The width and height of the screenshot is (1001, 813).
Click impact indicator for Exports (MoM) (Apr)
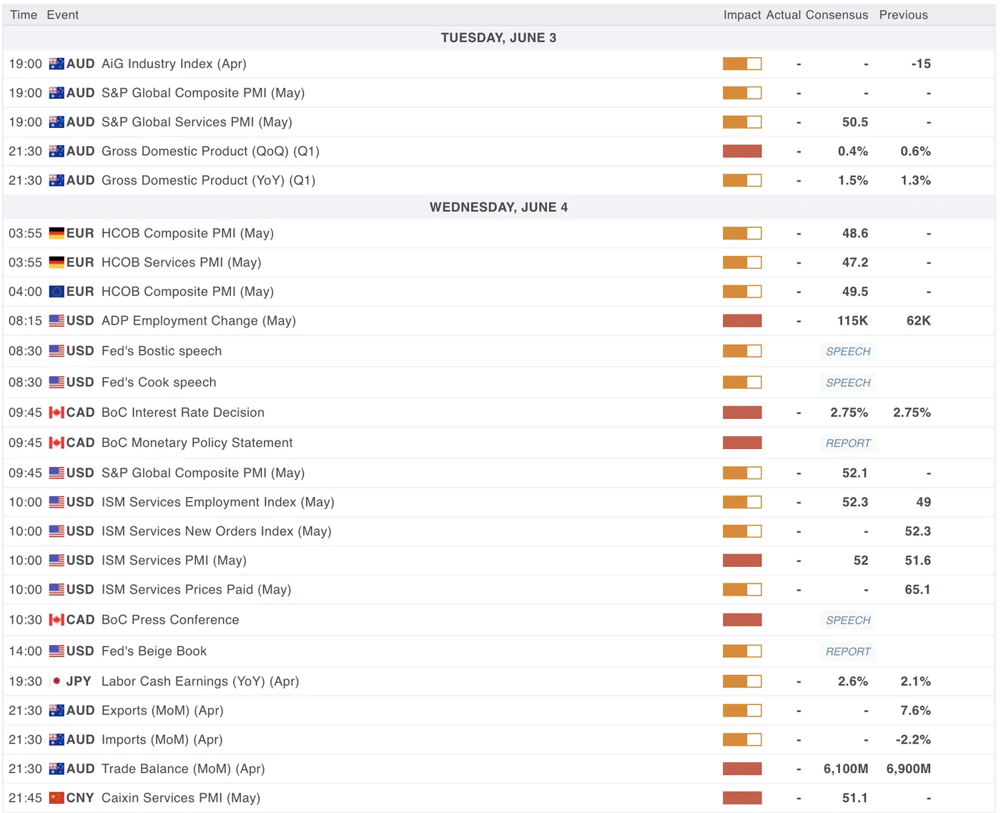(x=742, y=711)
